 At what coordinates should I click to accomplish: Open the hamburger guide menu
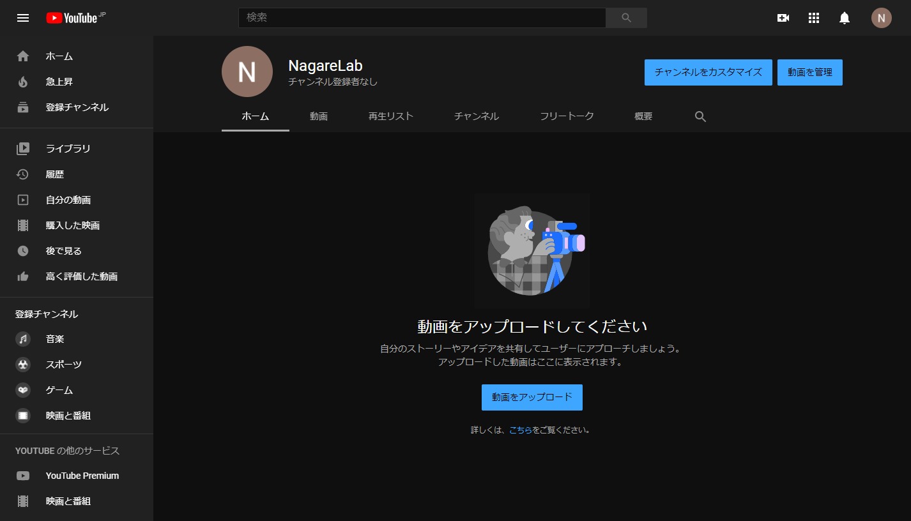[23, 18]
